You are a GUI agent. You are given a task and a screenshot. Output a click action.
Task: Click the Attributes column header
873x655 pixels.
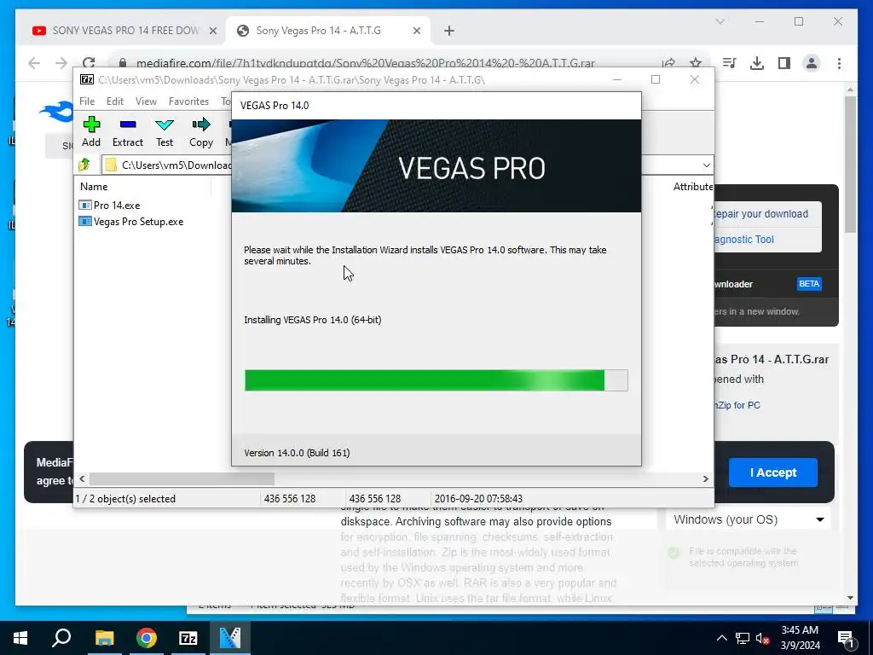click(692, 187)
